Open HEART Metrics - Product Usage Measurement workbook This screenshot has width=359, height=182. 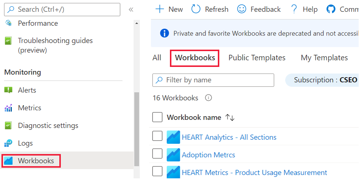click(x=254, y=172)
